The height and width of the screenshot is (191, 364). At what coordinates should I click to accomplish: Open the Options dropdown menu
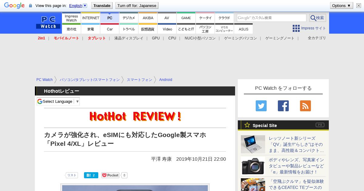click(x=341, y=5)
